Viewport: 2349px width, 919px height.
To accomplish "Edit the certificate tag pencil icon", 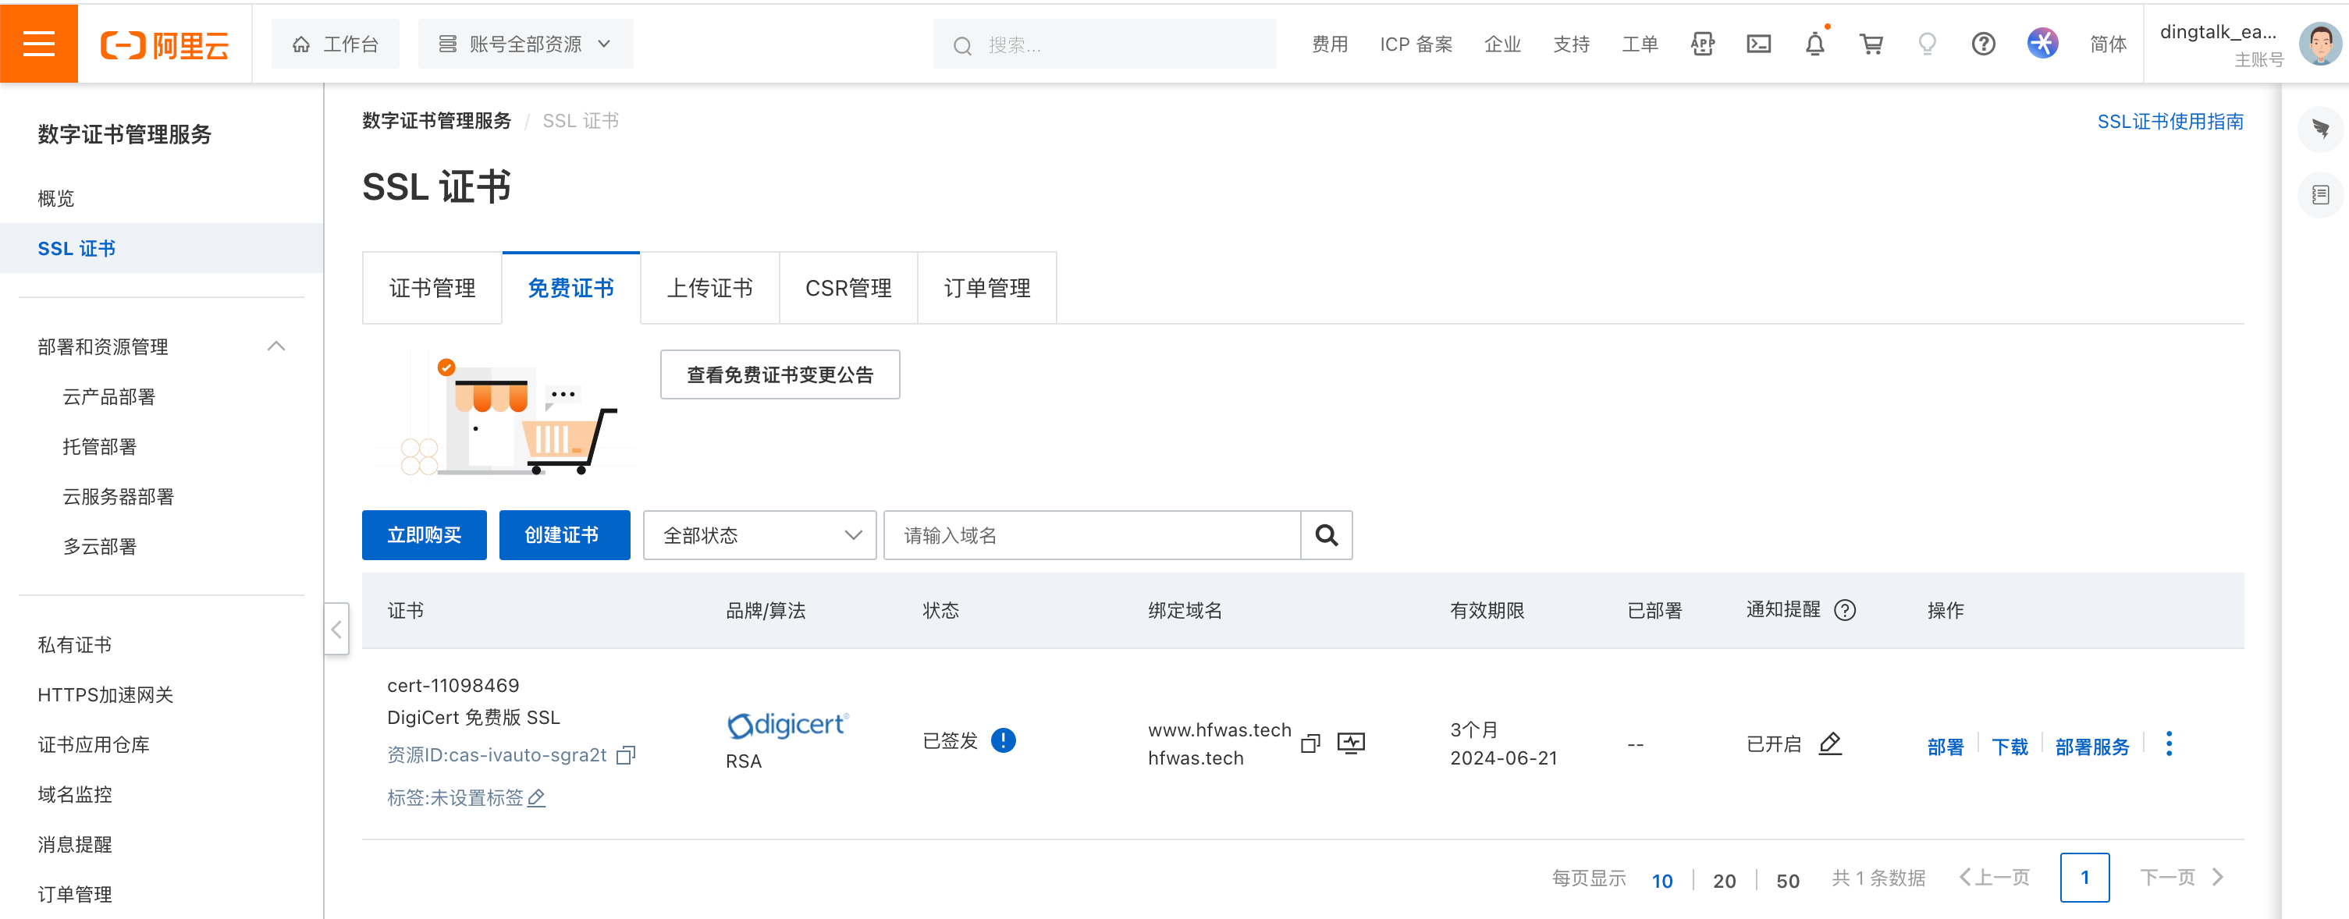I will coord(537,798).
